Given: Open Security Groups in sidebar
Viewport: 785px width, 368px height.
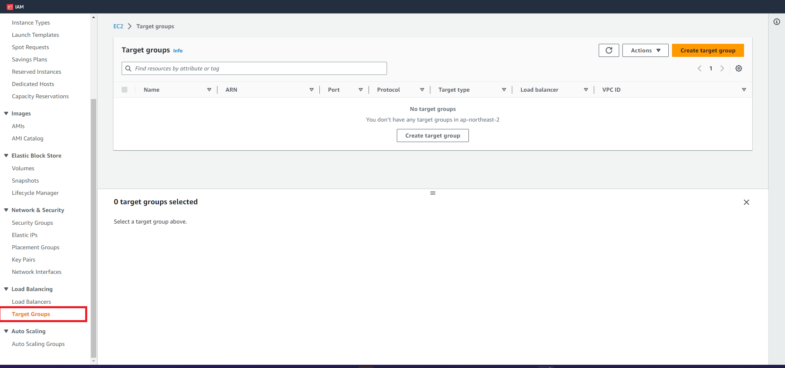Looking at the screenshot, I should point(32,223).
